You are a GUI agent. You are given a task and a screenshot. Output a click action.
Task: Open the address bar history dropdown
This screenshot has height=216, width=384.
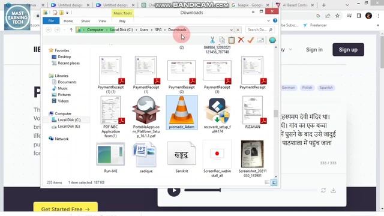point(231,30)
